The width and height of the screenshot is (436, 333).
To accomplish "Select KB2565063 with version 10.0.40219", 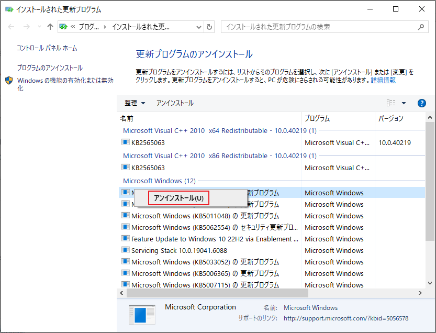I will [x=272, y=143].
